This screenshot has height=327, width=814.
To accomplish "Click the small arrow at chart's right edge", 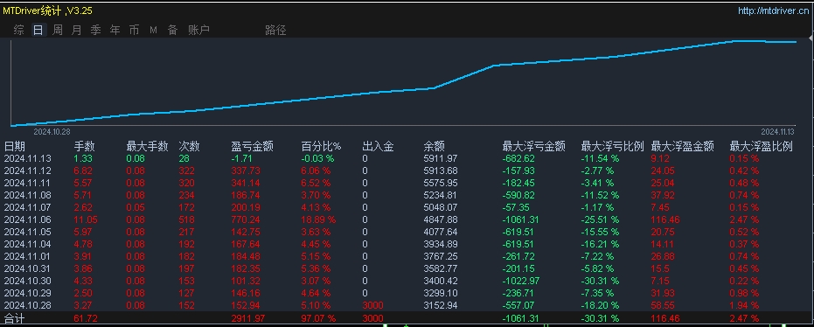I will point(811,38).
